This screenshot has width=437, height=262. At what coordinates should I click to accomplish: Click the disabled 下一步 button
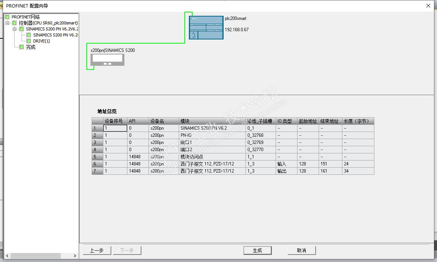[x=127, y=251]
